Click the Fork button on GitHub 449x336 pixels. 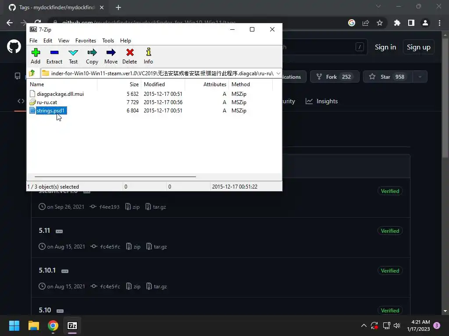tap(335, 77)
